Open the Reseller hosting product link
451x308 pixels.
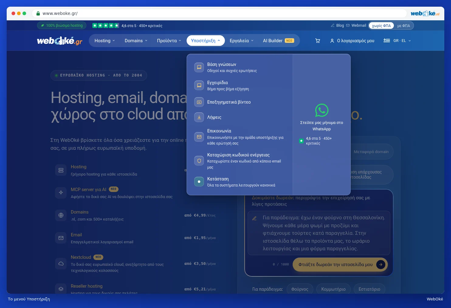pyautogui.click(x=87, y=286)
